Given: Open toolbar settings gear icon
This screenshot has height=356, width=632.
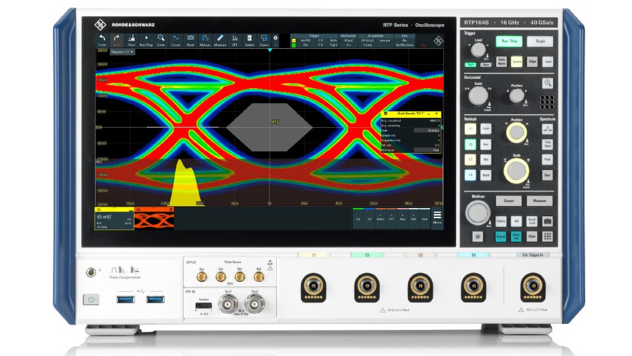Looking at the screenshot, I should [x=276, y=38].
